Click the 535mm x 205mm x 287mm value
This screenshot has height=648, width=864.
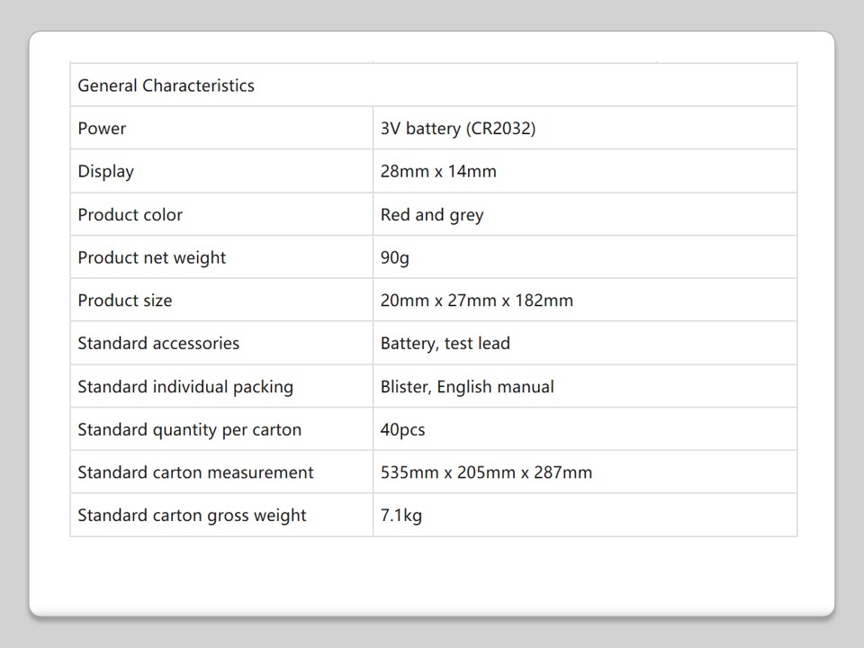tap(486, 472)
